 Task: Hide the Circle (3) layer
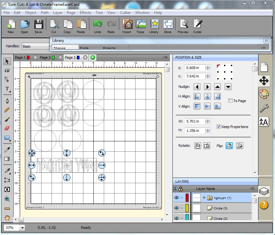[x=176, y=208]
